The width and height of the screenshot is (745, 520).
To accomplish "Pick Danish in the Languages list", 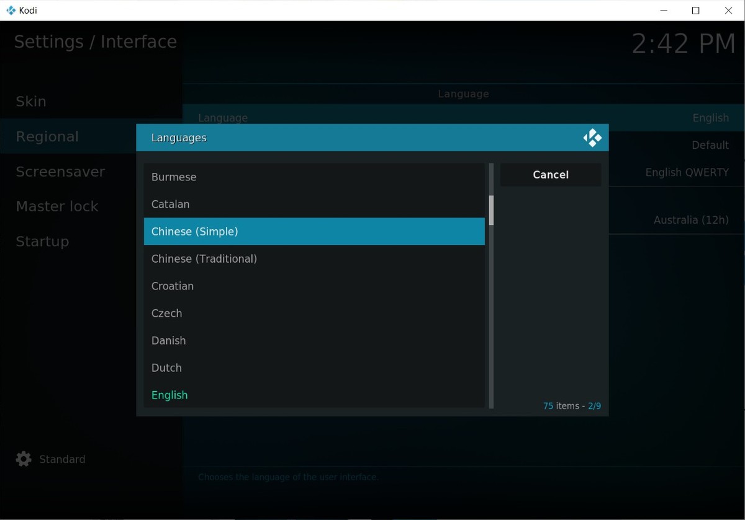I will tap(314, 340).
